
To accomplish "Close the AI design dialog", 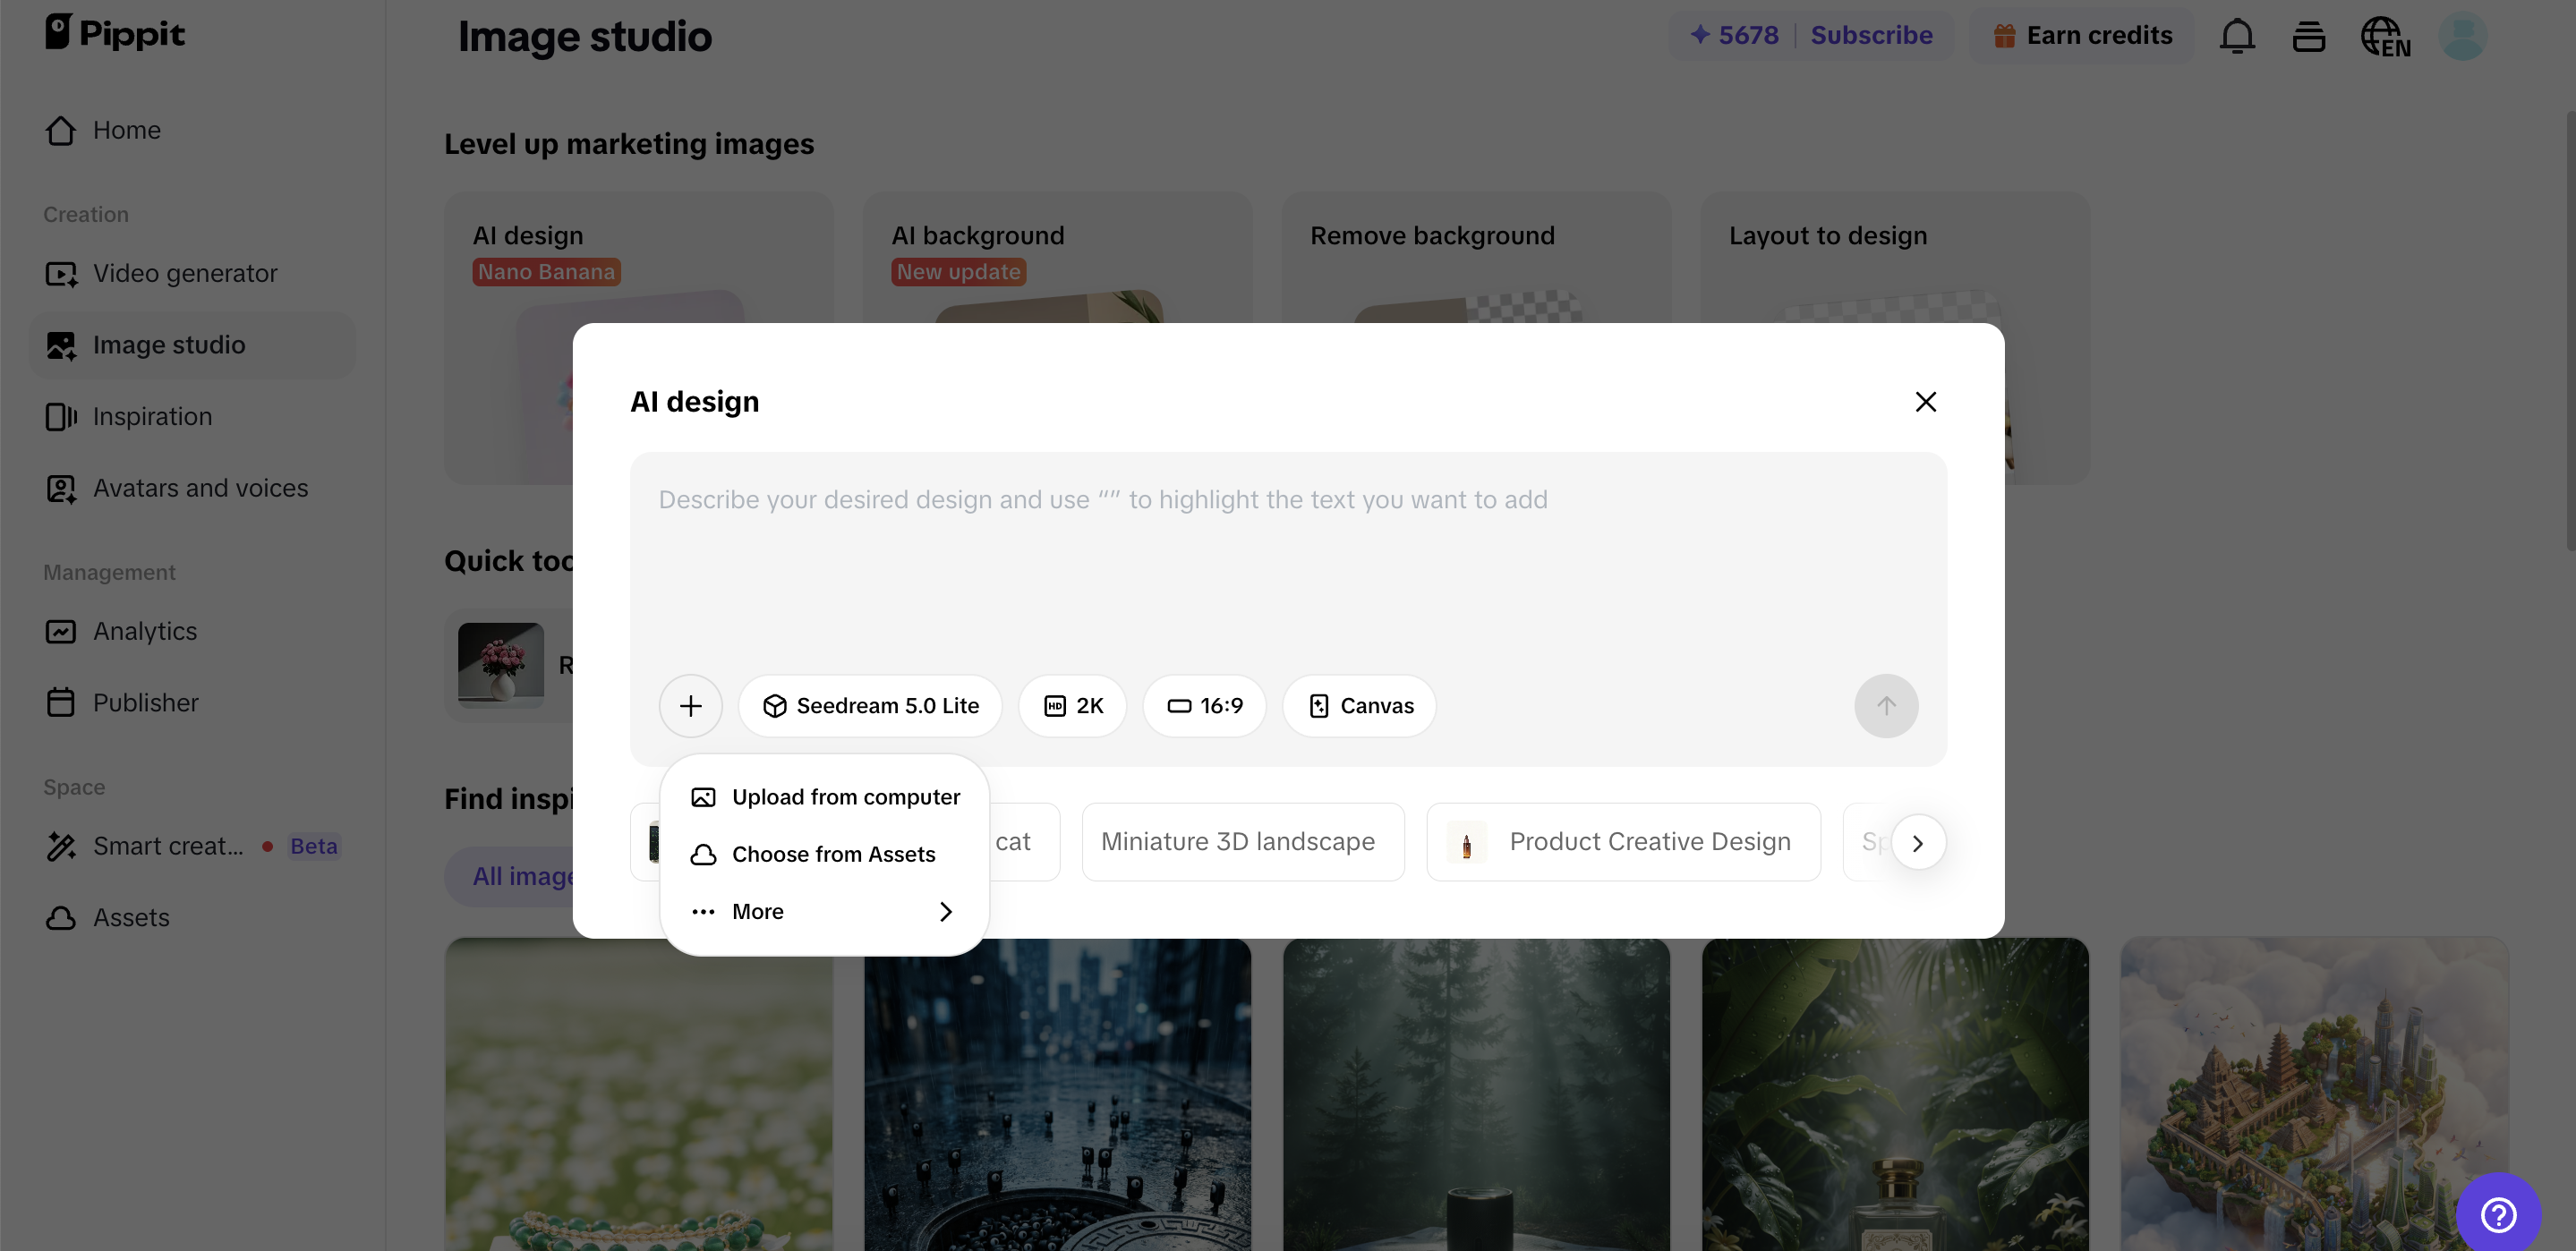I will tap(1925, 402).
